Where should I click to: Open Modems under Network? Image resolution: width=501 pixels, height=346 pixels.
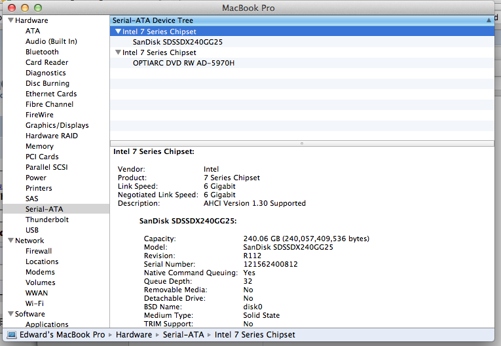pos(40,272)
